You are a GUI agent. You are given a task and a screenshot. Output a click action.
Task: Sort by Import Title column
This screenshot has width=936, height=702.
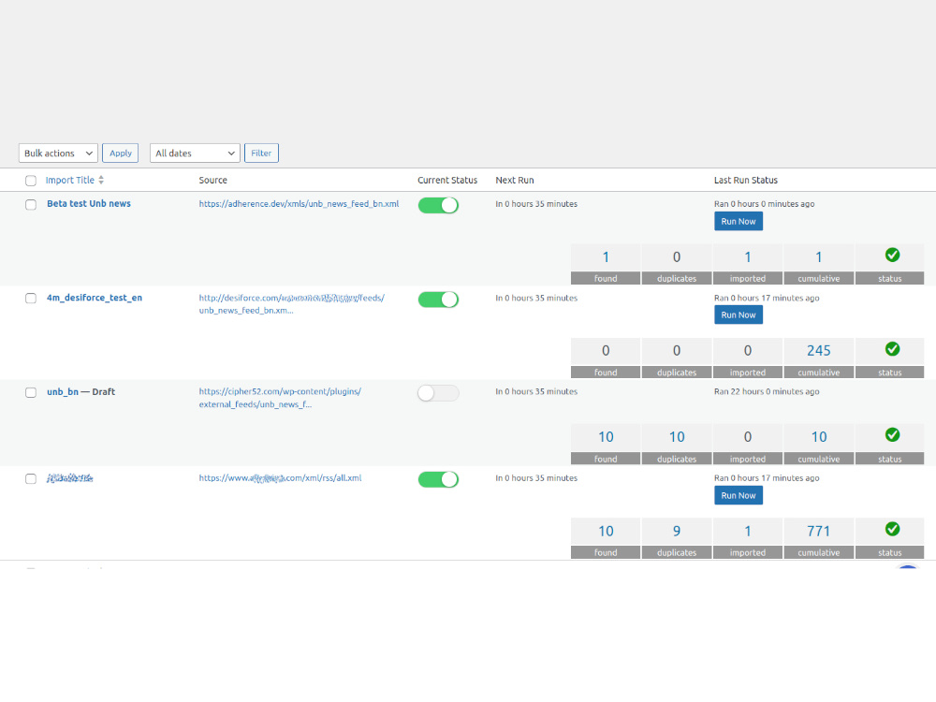[x=70, y=180]
